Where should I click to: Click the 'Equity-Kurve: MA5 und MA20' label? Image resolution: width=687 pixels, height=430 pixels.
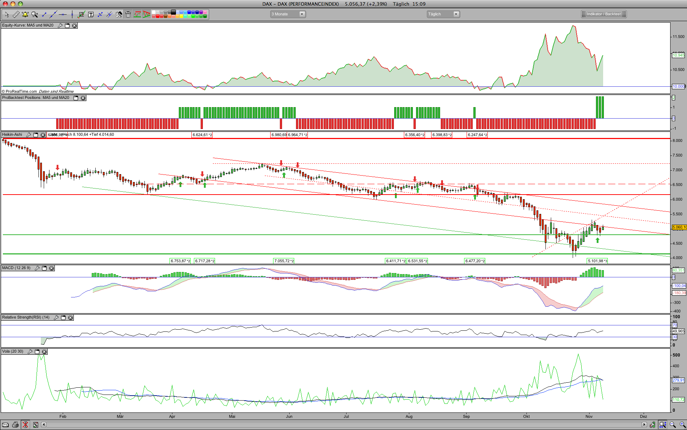tap(28, 25)
